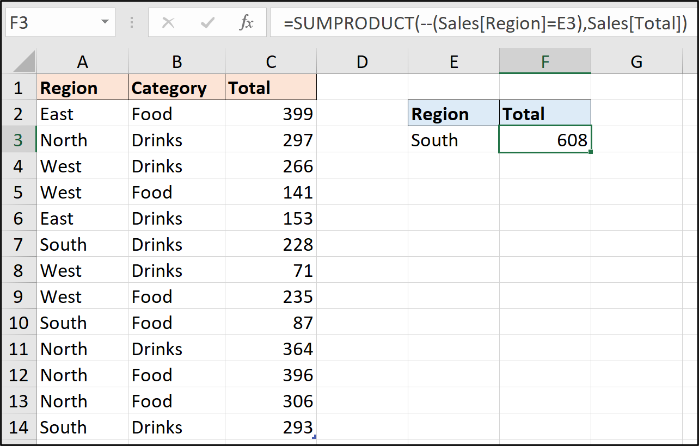Open the Name Box dropdown arrow
Viewport: 699px width, 446px height.
pyautogui.click(x=104, y=22)
